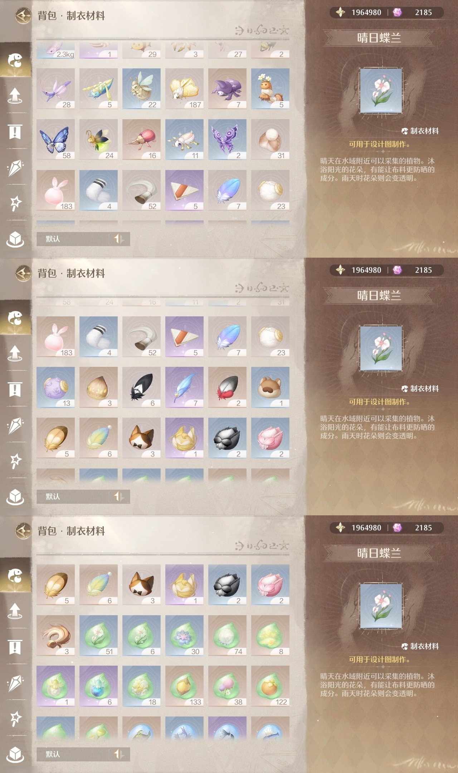Screen dimensions: 458x773
Task: Toggle sort order arrow in the top screen
Action: tap(119, 239)
